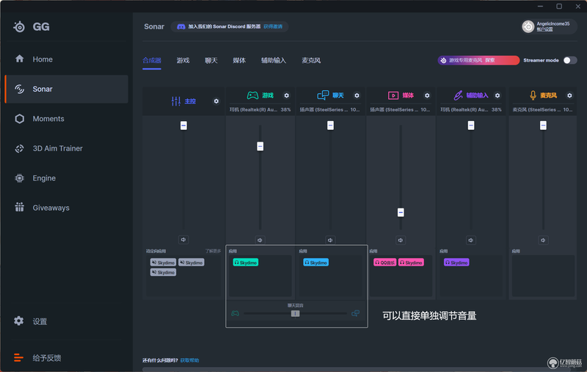Click the 主控 mixer sliders icon
The image size is (587, 372).
pos(176,101)
